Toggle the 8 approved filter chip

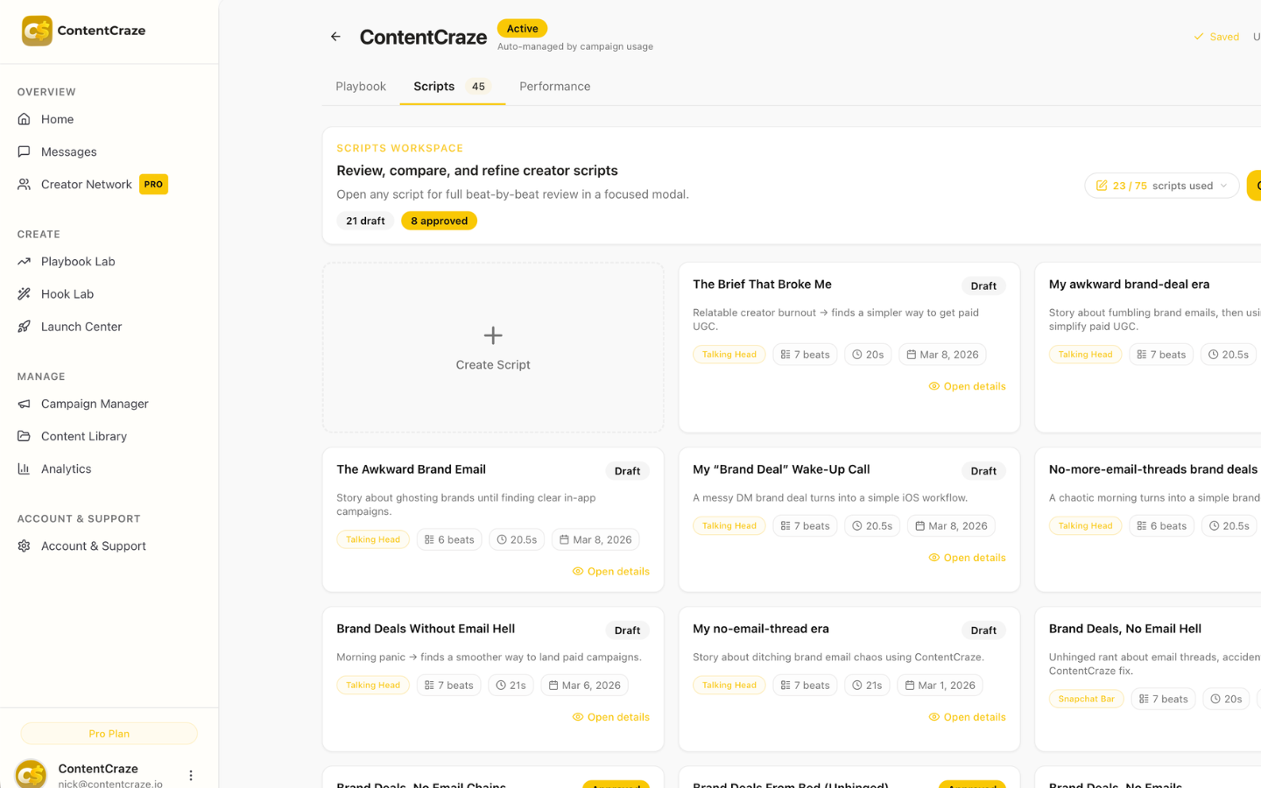[439, 221]
